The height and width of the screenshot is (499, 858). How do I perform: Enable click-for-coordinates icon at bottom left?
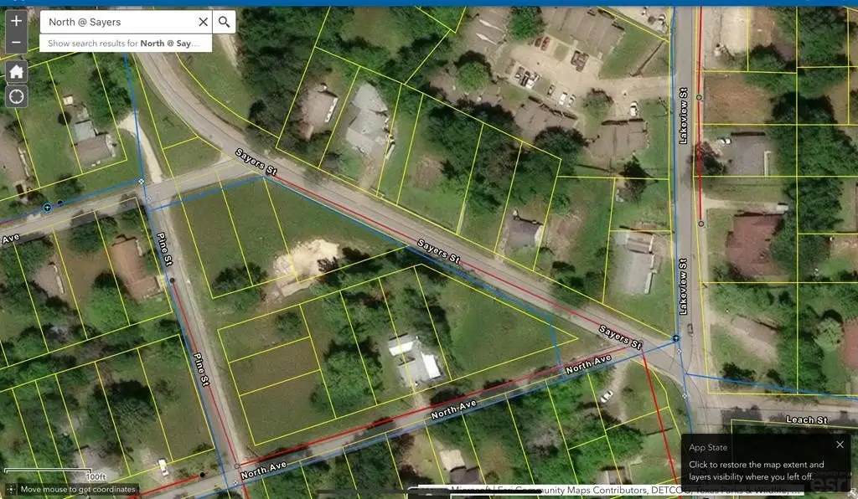[10, 489]
